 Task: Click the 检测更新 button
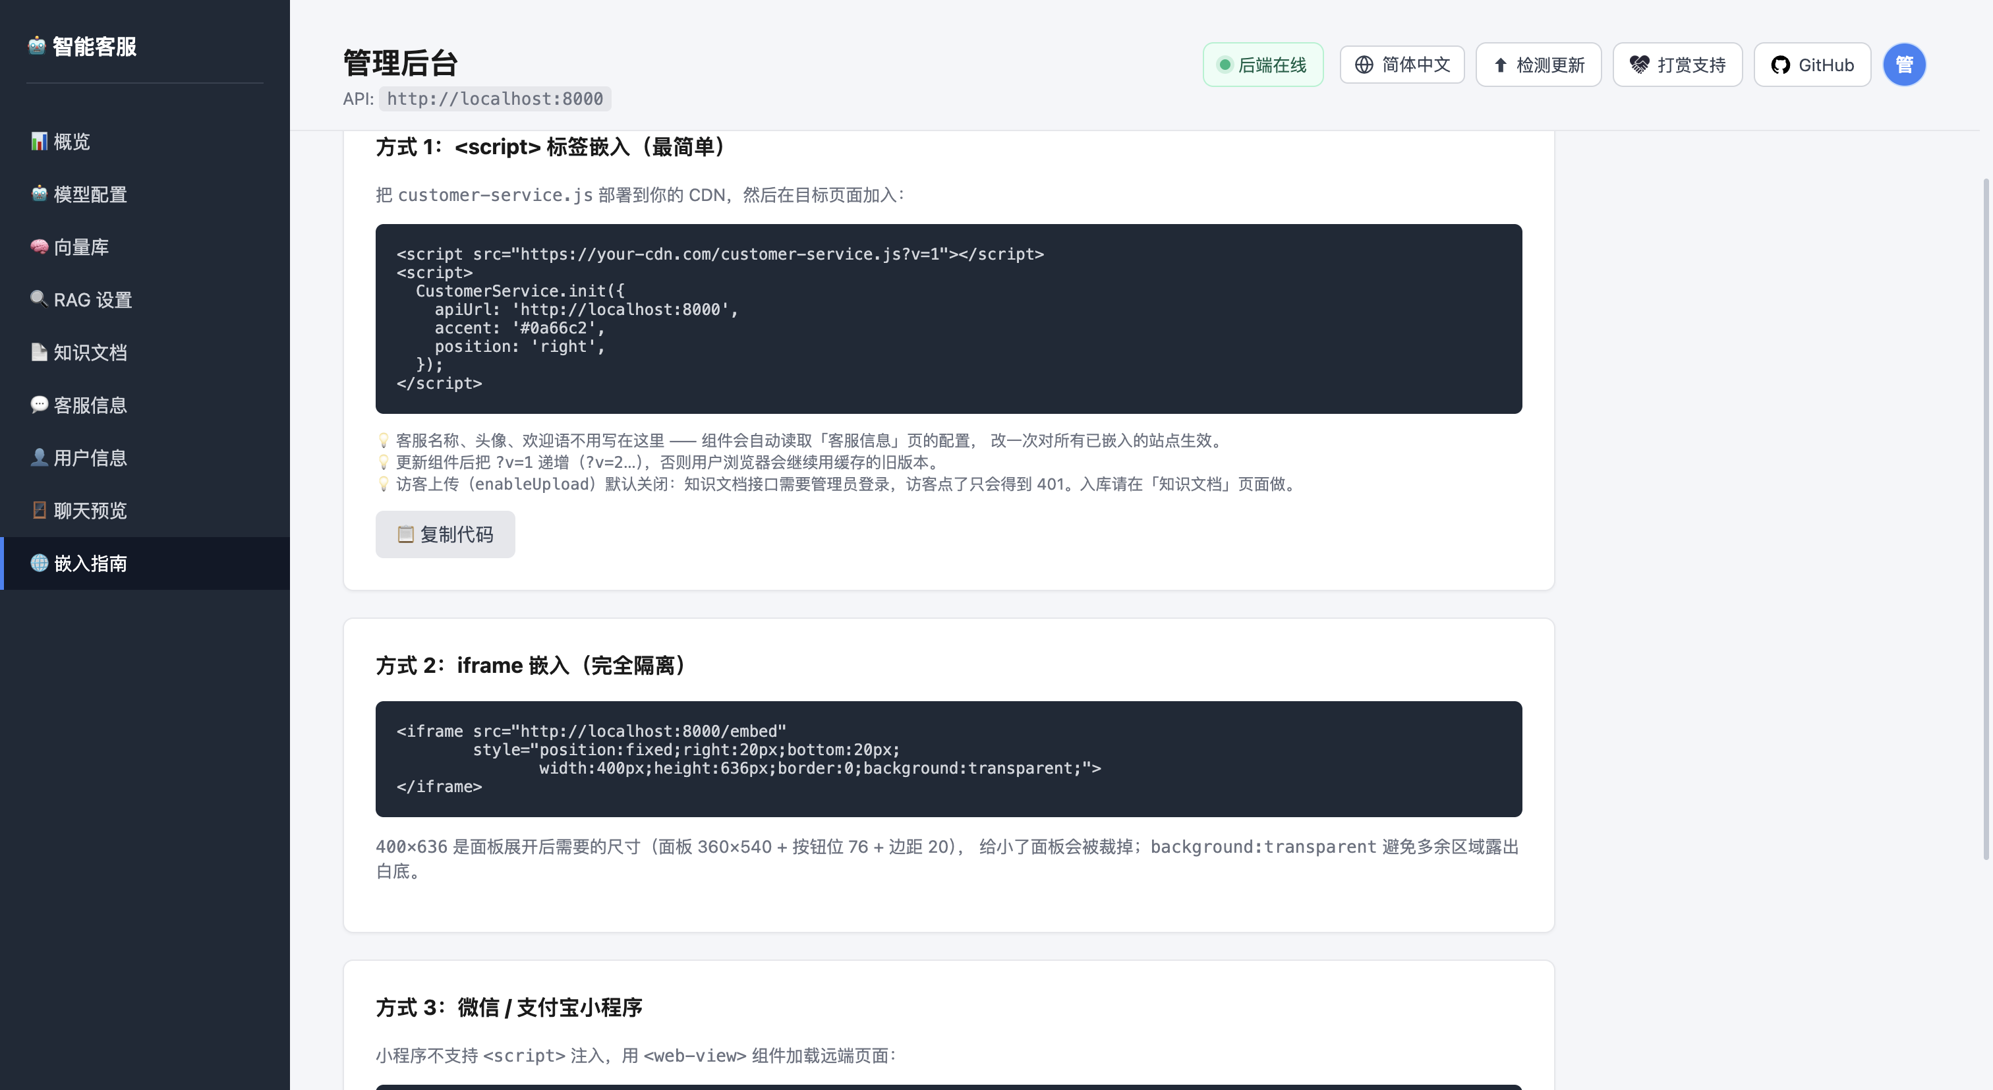(1538, 65)
